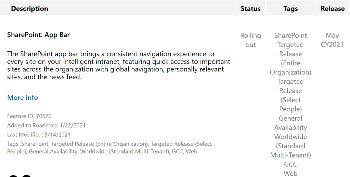Select the Entire Organization tag in Tags column

pyautogui.click(x=290, y=68)
